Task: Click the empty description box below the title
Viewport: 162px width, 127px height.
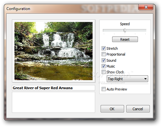Action: pos(53,102)
